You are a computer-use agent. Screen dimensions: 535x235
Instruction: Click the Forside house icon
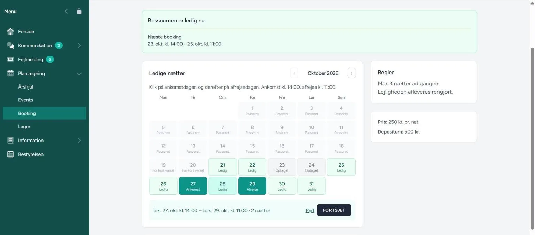tap(10, 31)
